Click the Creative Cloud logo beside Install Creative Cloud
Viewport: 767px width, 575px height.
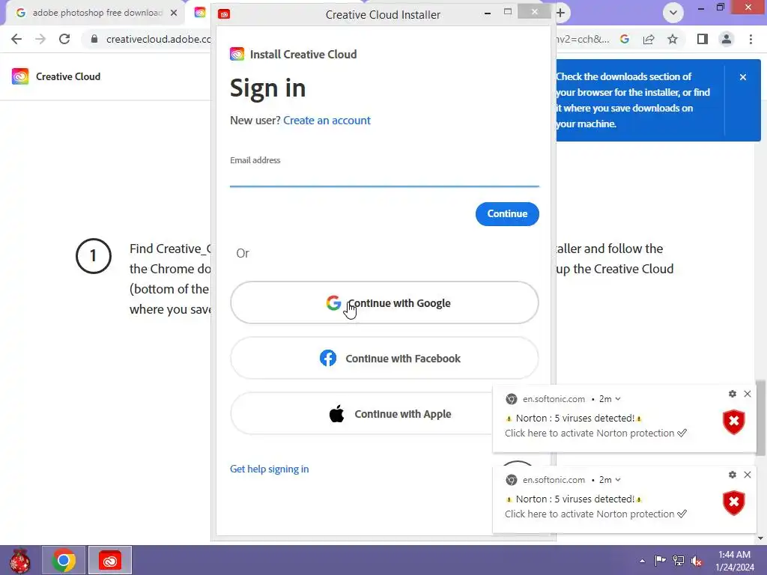237,54
